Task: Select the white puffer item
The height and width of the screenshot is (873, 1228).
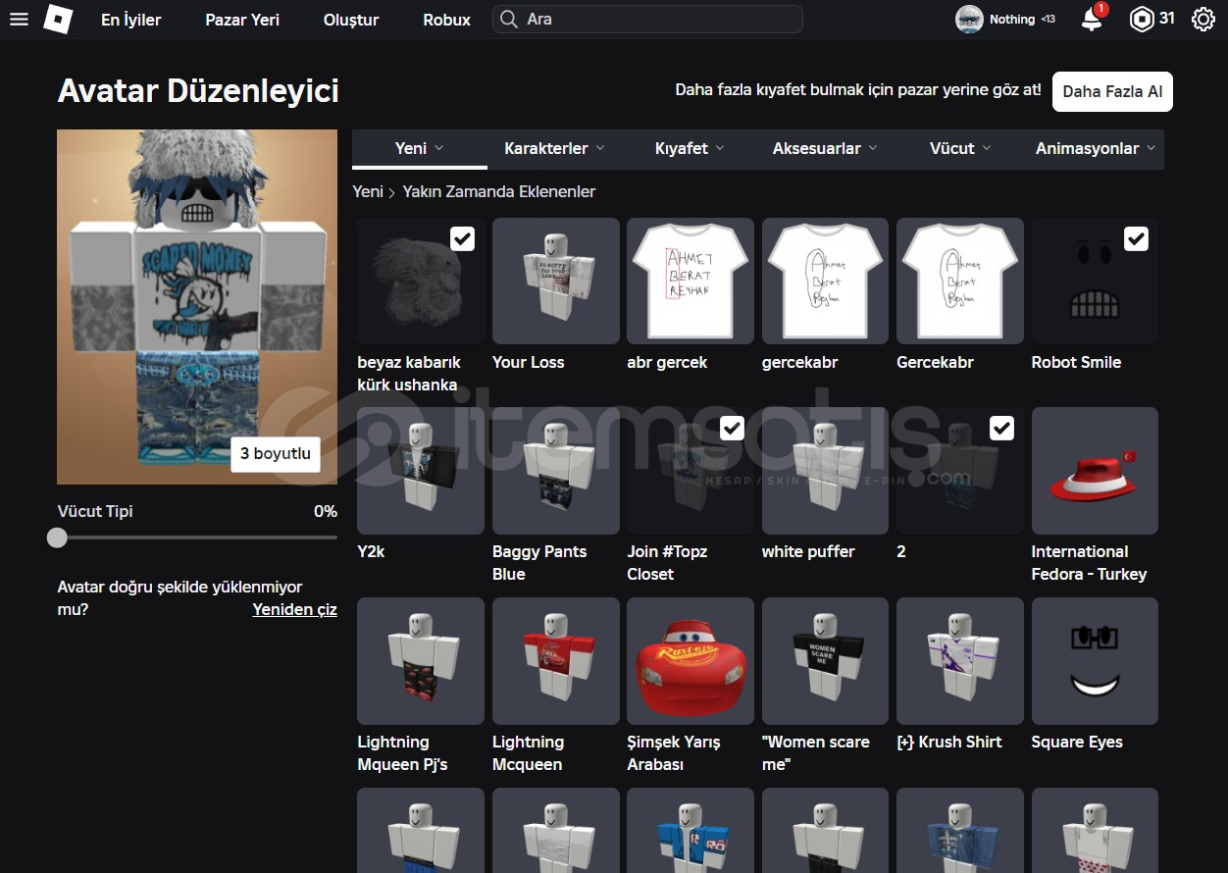Action: (825, 471)
